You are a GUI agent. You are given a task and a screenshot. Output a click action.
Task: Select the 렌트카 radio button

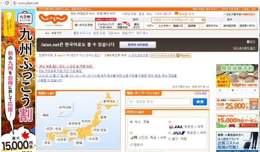pyautogui.click(x=131, y=145)
